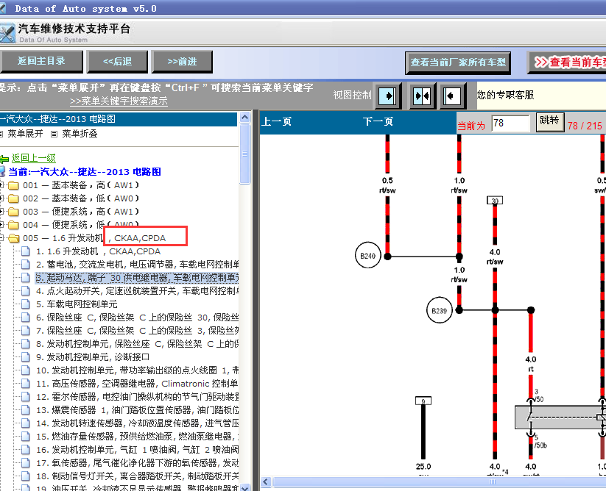
Task: Open item 14. 发动机转速传感器
Action: (137, 423)
